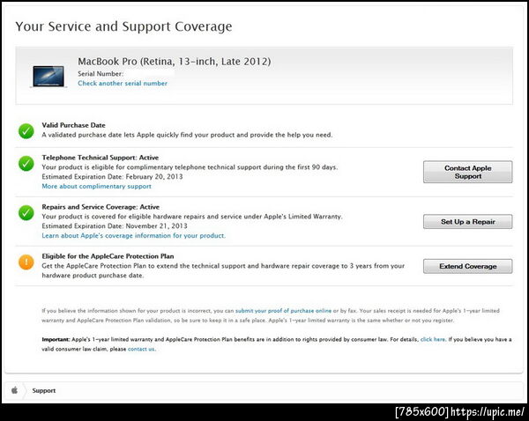The image size is (529, 421).
Task: Follow the Check another serial number link
Action: click(123, 84)
